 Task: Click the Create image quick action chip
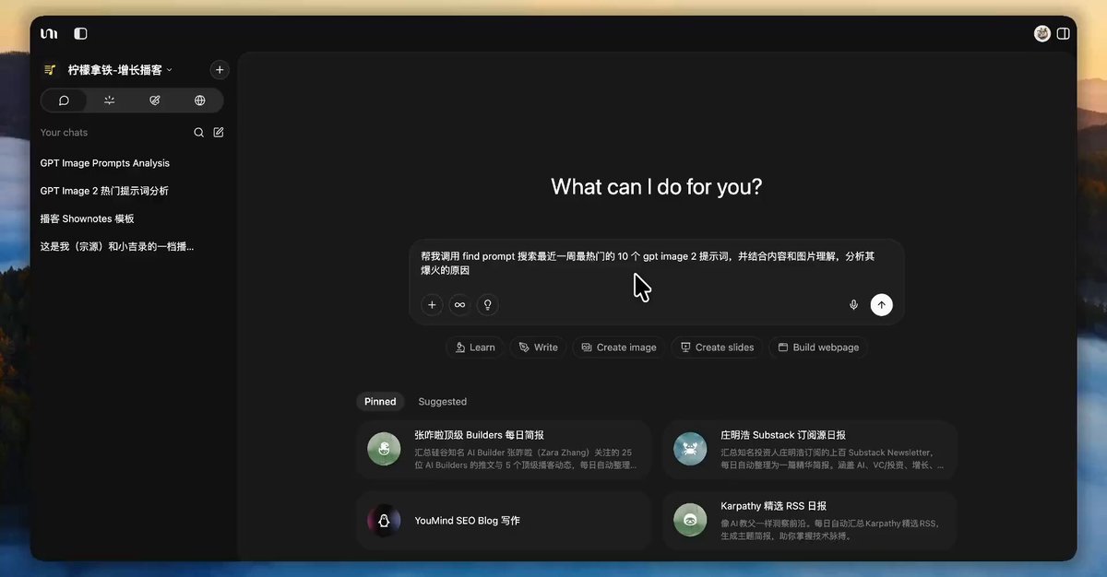click(619, 347)
